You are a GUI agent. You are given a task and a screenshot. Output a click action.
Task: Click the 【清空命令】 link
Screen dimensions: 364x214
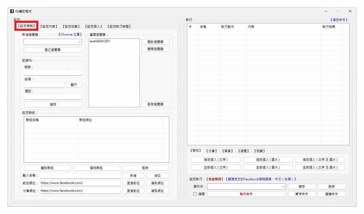pyautogui.click(x=339, y=20)
